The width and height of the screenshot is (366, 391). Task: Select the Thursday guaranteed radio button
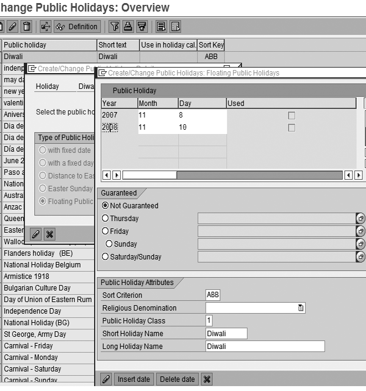point(106,219)
